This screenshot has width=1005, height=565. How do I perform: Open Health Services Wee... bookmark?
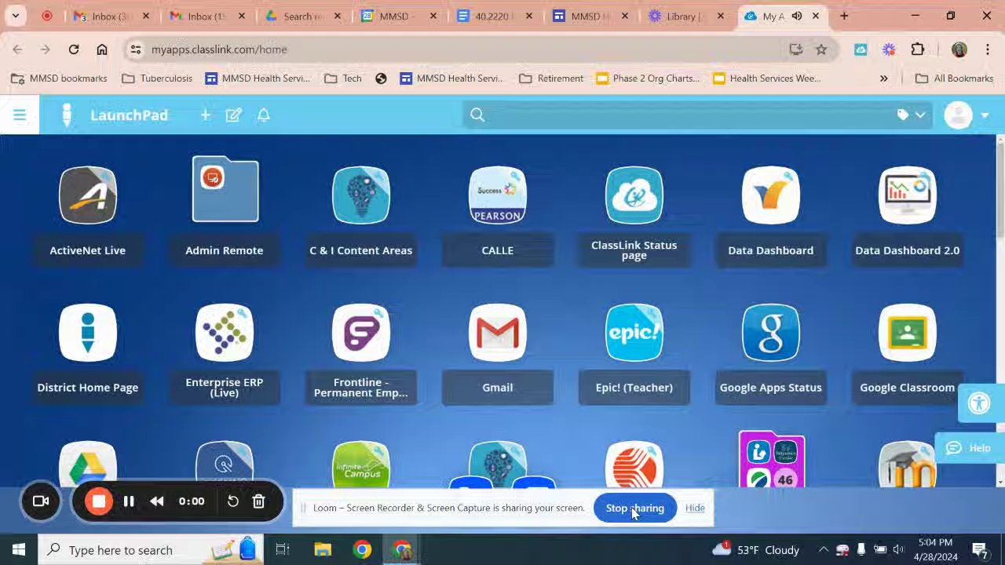click(x=767, y=78)
